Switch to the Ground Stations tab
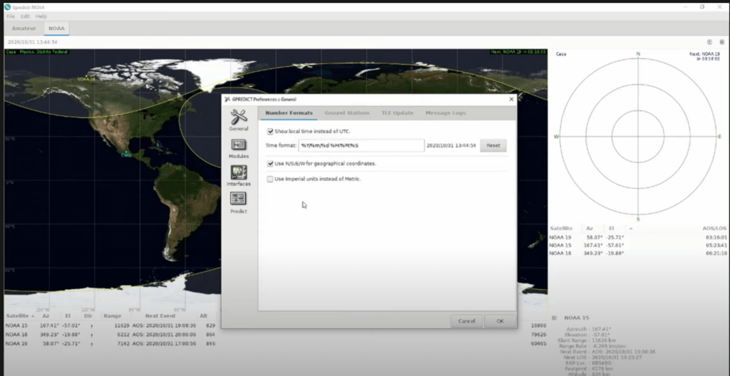The height and width of the screenshot is (376, 730). coord(347,113)
